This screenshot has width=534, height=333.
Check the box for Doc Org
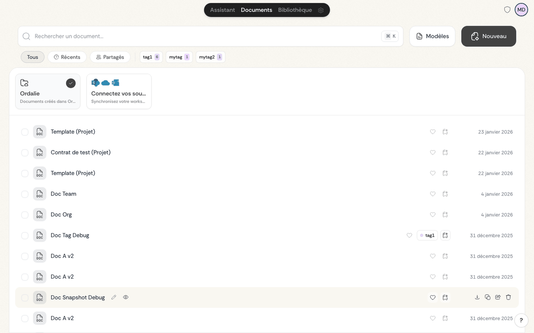coord(25,215)
